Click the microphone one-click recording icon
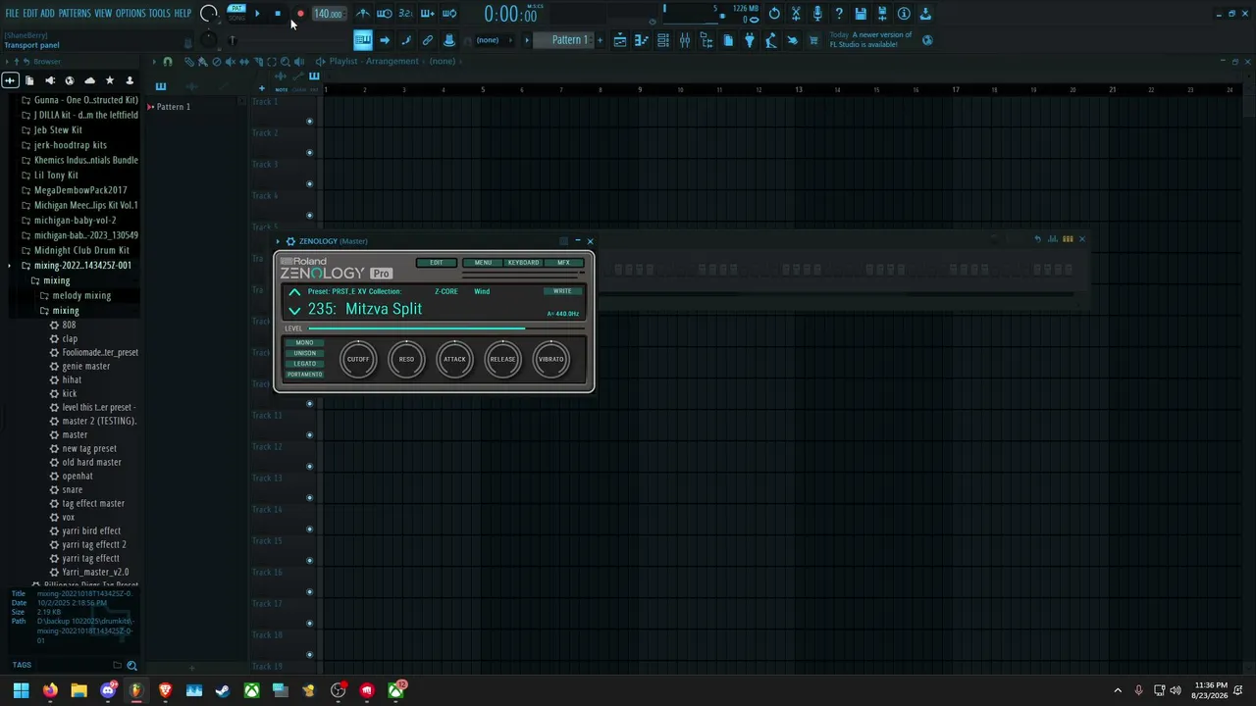 817,14
